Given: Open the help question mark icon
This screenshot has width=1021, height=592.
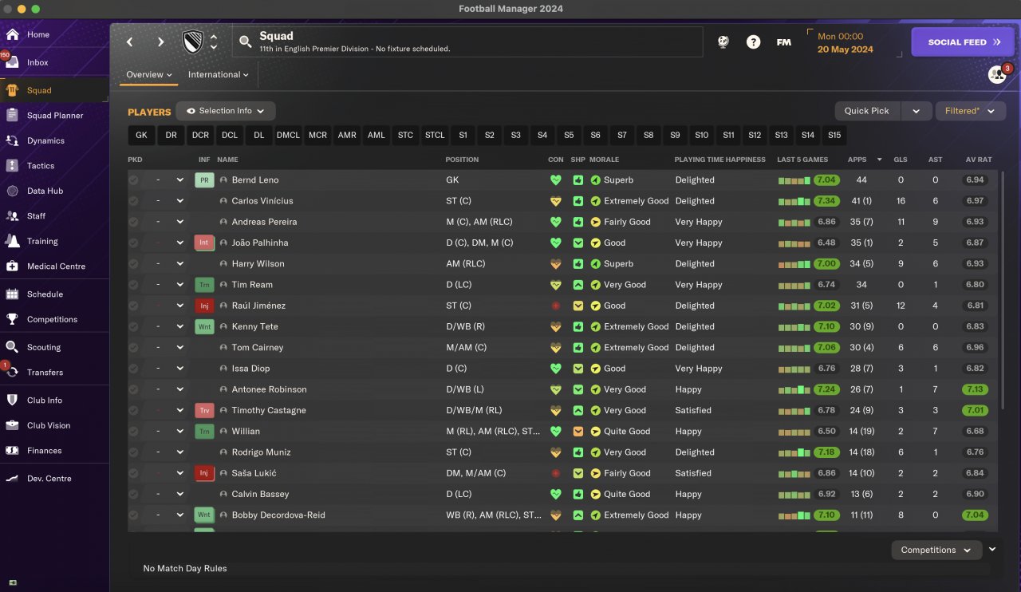Looking at the screenshot, I should (753, 42).
